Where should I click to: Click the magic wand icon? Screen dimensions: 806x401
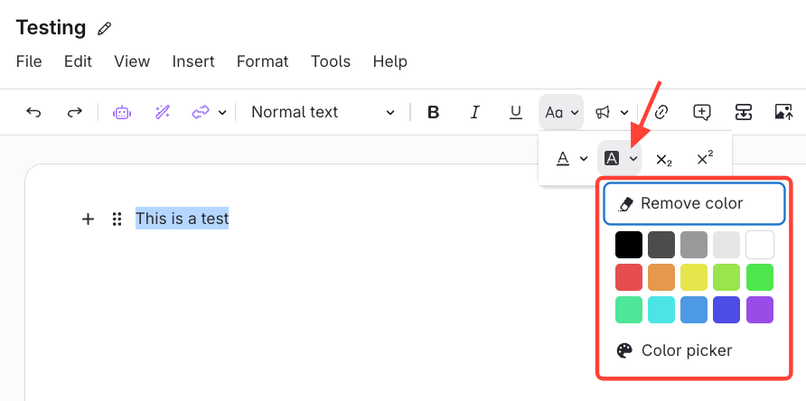click(x=163, y=112)
